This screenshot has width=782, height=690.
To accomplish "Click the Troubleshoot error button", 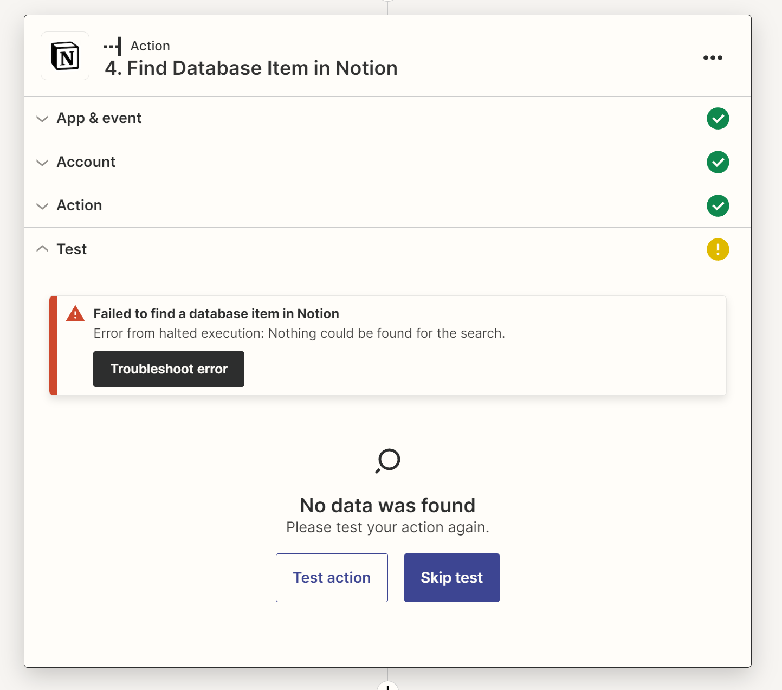I will pos(169,369).
